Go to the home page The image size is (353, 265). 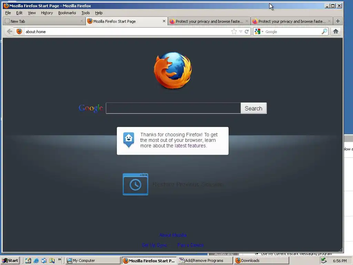336,31
